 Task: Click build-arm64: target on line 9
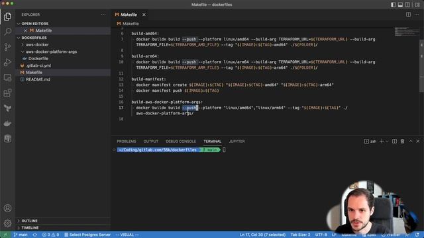[145, 56]
